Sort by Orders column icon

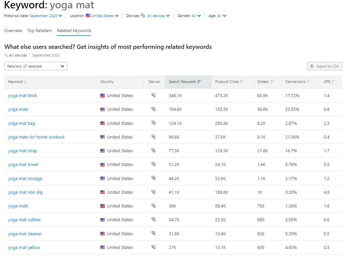(x=272, y=82)
